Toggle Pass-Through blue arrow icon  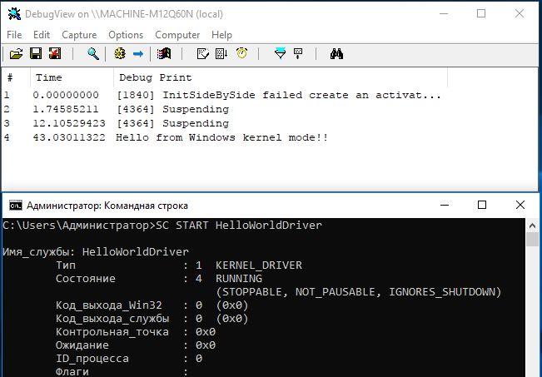pyautogui.click(x=138, y=54)
